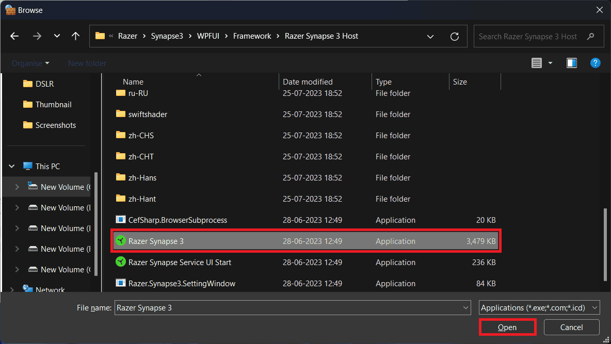Open recent locations chevron next to forward arrow
Screen dimensions: 611x344
(x=57, y=36)
